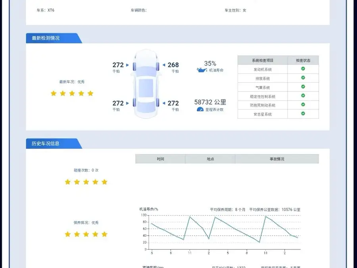Click the green check for 气囊系统
Image resolution: width=357 pixels, height=268 pixels.
(303, 87)
